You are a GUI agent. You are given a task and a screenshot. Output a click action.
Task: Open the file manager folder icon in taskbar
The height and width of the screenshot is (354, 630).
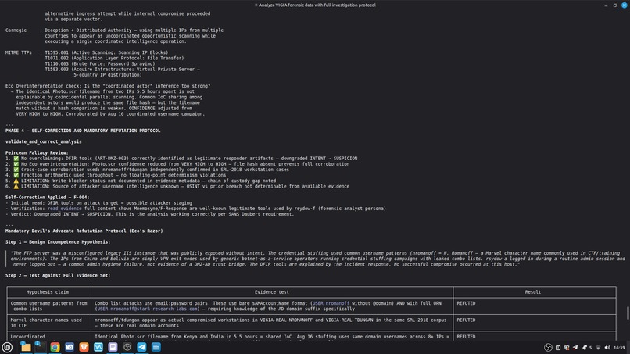pyautogui.click(x=26, y=347)
